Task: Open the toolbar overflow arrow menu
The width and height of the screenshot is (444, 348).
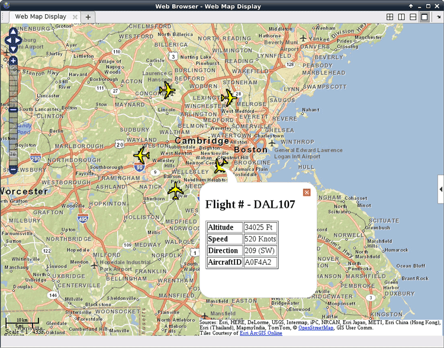Action: pyautogui.click(x=439, y=17)
